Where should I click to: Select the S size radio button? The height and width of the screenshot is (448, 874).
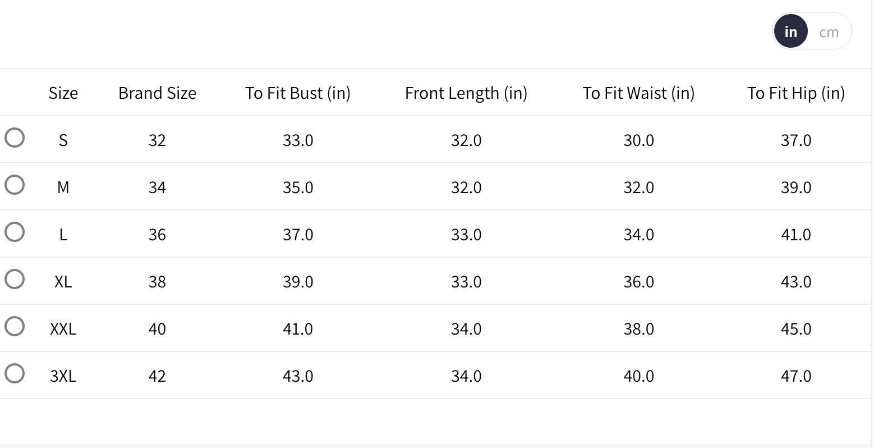(x=15, y=138)
